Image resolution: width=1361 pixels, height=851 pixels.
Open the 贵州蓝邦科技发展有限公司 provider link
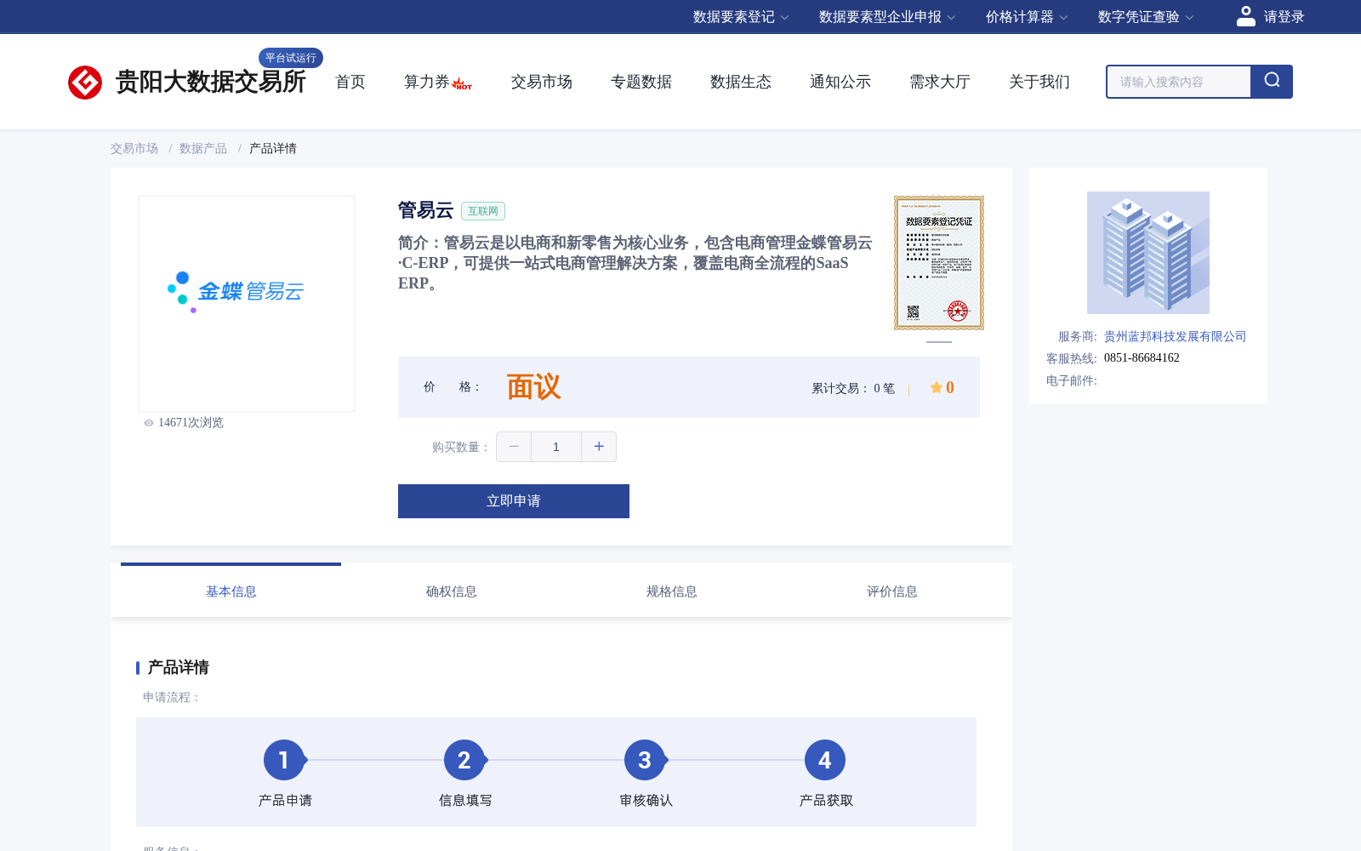pyautogui.click(x=1176, y=336)
